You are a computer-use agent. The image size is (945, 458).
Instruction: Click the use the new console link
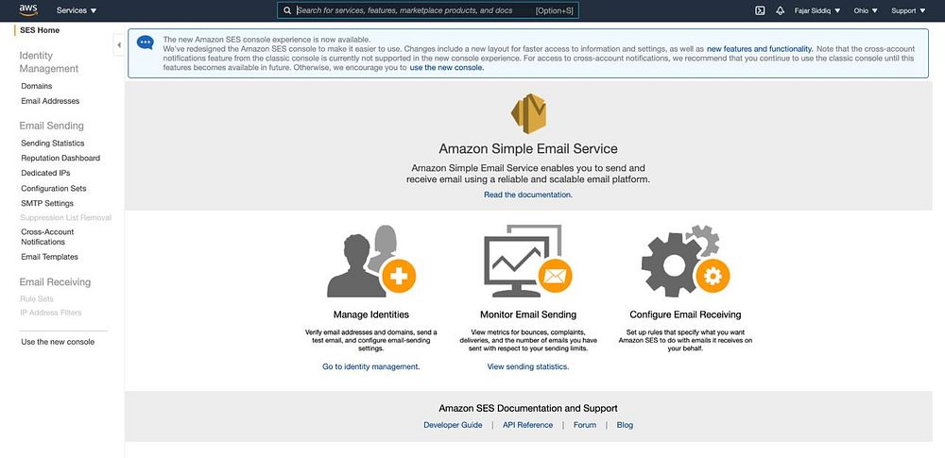(447, 67)
